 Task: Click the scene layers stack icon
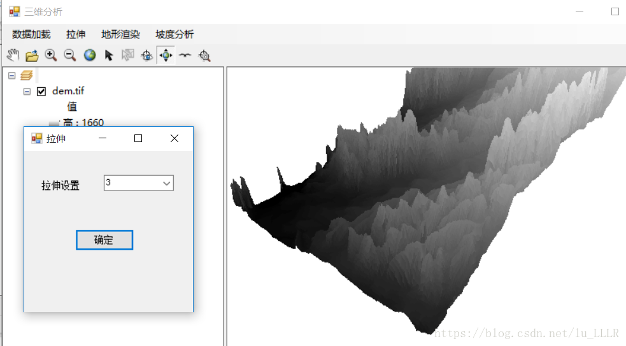click(26, 75)
